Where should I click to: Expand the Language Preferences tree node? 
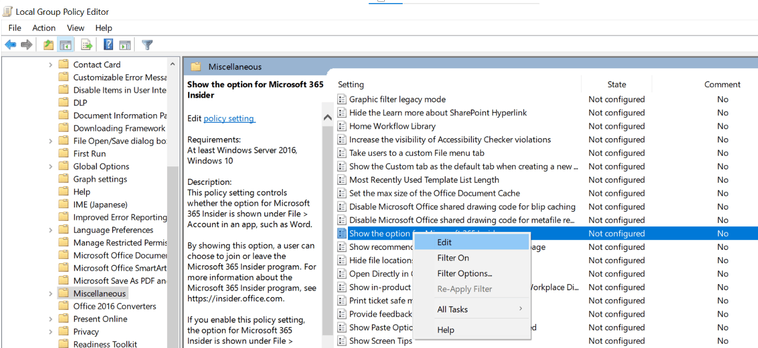tap(50, 230)
